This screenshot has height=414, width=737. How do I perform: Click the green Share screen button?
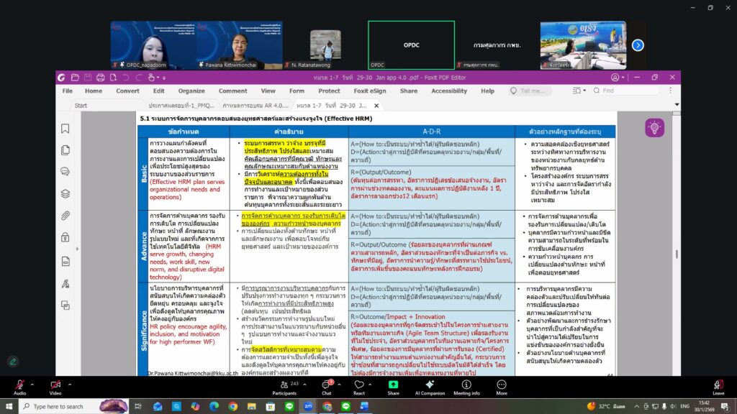(x=393, y=386)
